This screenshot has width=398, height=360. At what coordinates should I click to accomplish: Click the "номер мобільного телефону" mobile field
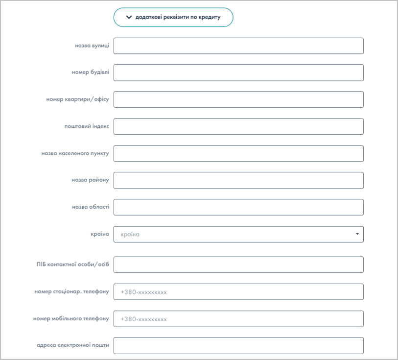(238, 318)
